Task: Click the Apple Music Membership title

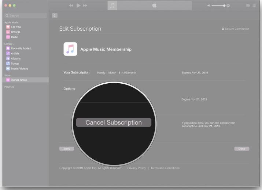Action: pos(106,49)
